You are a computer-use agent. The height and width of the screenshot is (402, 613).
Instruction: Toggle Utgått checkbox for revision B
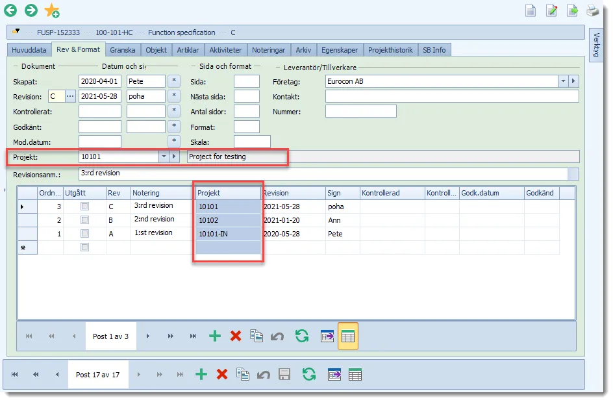(x=84, y=220)
